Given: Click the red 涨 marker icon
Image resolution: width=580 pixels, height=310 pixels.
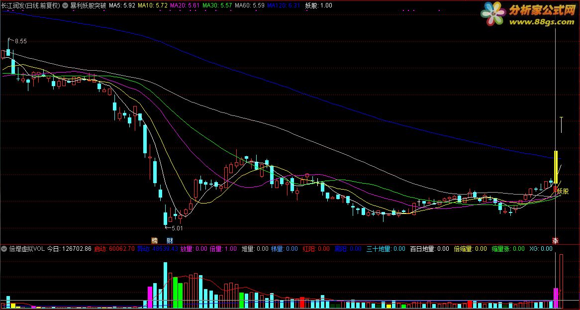Looking at the screenshot, I should tap(555, 240).
